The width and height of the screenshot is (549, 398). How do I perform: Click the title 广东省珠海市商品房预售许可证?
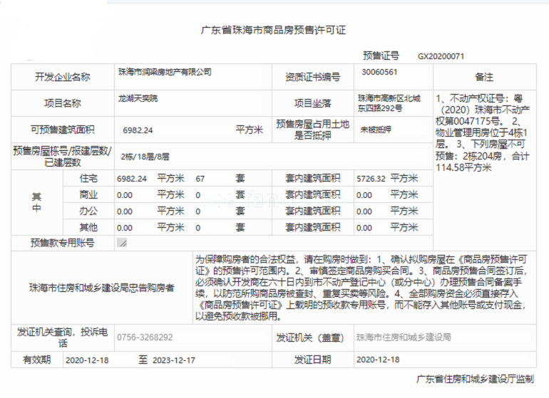[x=274, y=31]
